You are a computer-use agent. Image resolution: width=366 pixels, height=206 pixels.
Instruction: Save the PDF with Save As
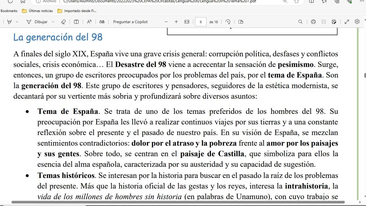pos(334,22)
